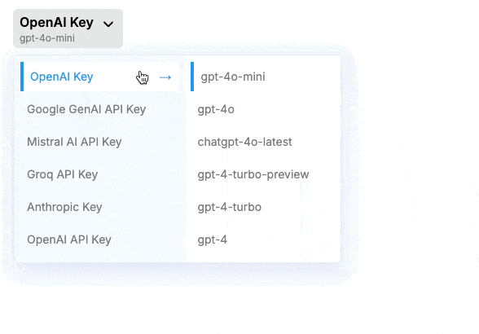The width and height of the screenshot is (479, 334).
Task: Select the gpt-4-turbo model
Action: (230, 207)
